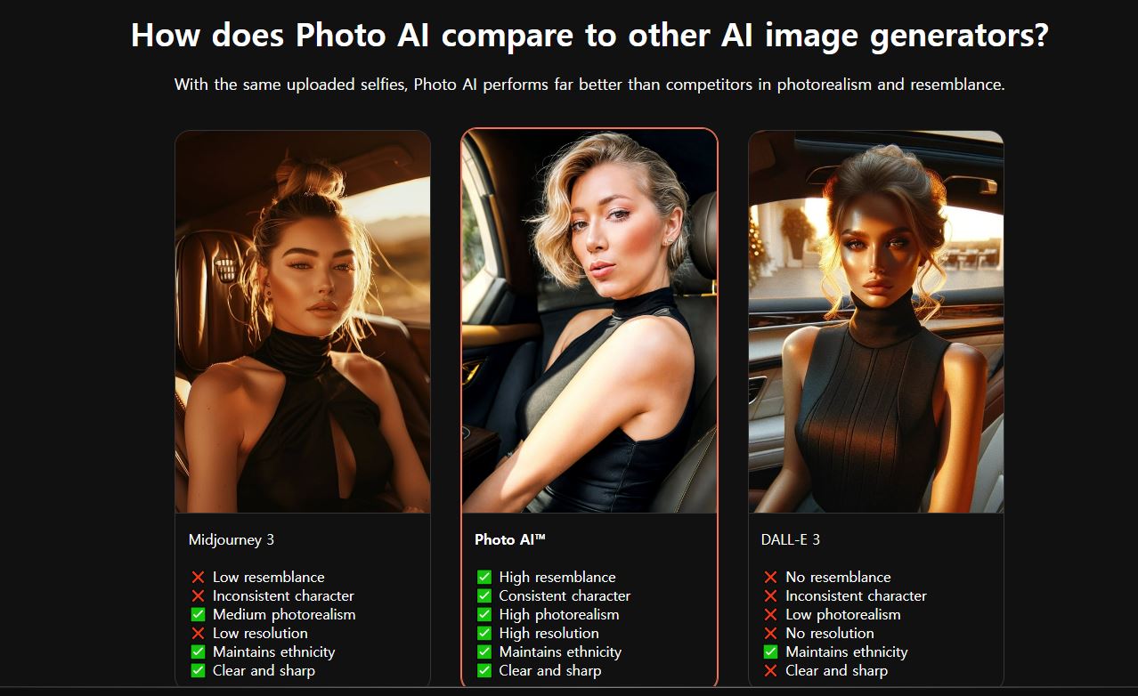Click red X next to Midjourney Inconsistent character

tap(198, 595)
